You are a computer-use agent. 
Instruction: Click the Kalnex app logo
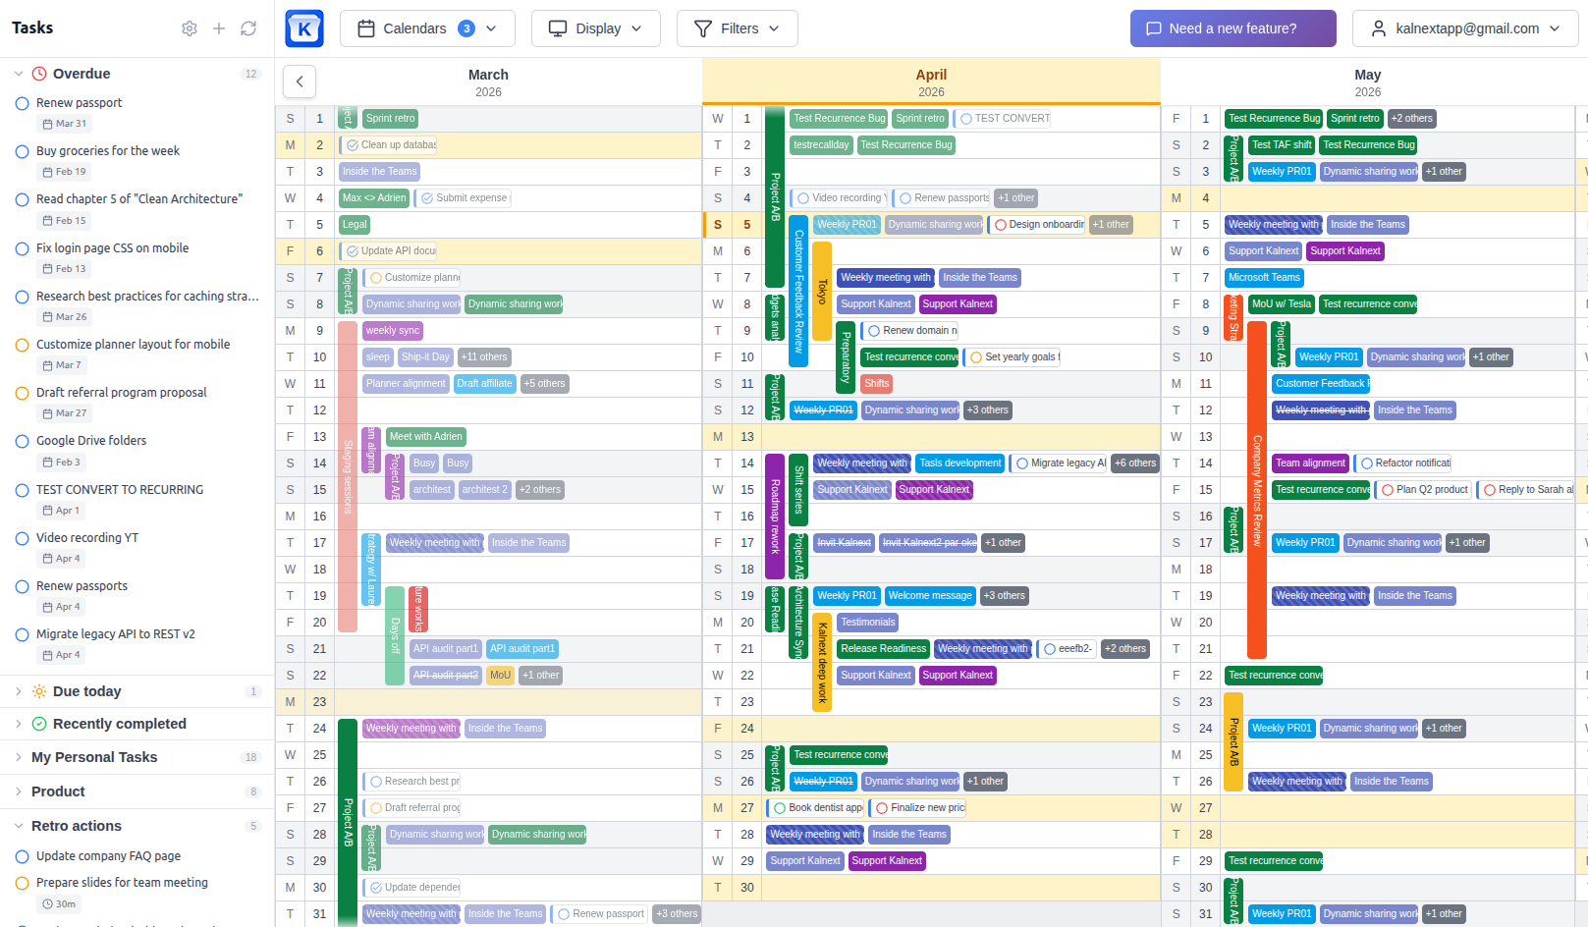[304, 28]
